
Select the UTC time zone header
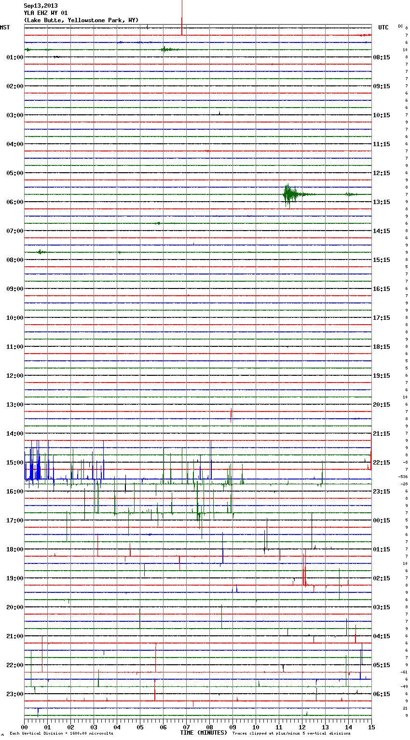click(383, 27)
